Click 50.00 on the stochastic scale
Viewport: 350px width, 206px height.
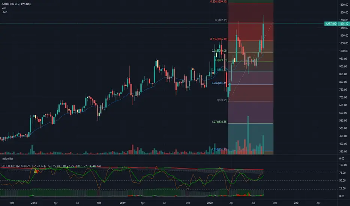[x=342, y=181]
